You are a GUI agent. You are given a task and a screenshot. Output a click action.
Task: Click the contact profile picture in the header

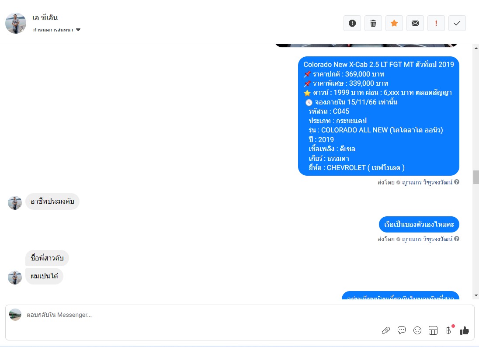[16, 23]
